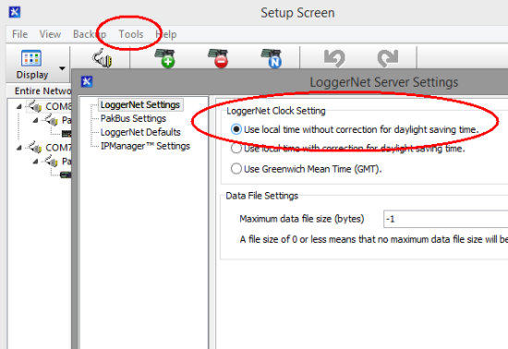Viewport: 508px width, 349px height.
Task: Select the datalogger icon under COM7
Action: (66, 174)
